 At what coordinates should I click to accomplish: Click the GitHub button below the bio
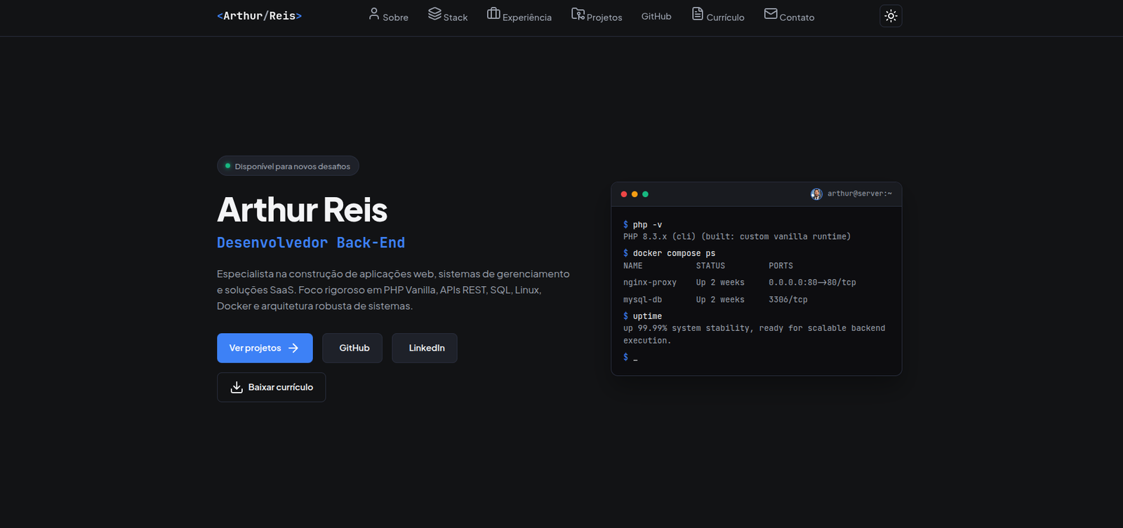point(352,348)
